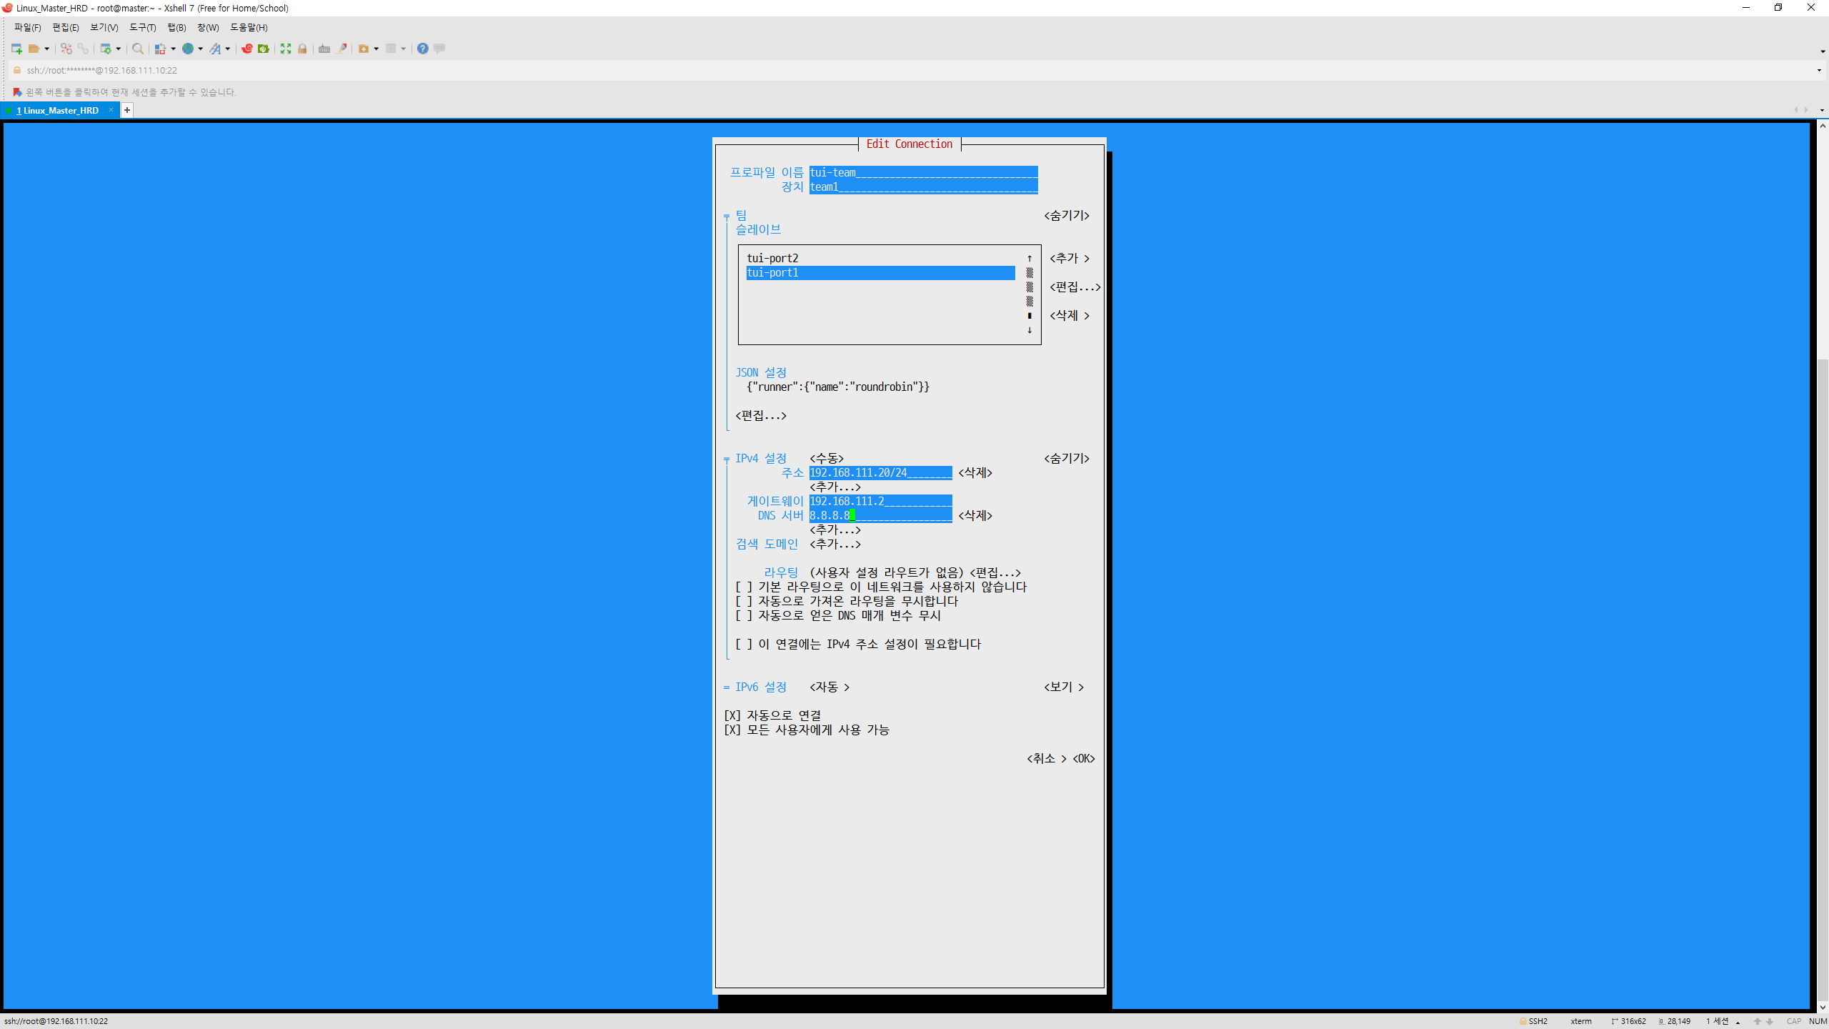Click the Open folder toolbar icon
This screenshot has width=1829, height=1029.
coord(34,49)
